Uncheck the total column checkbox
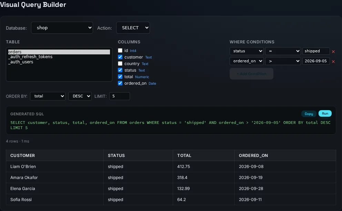 (x=120, y=77)
